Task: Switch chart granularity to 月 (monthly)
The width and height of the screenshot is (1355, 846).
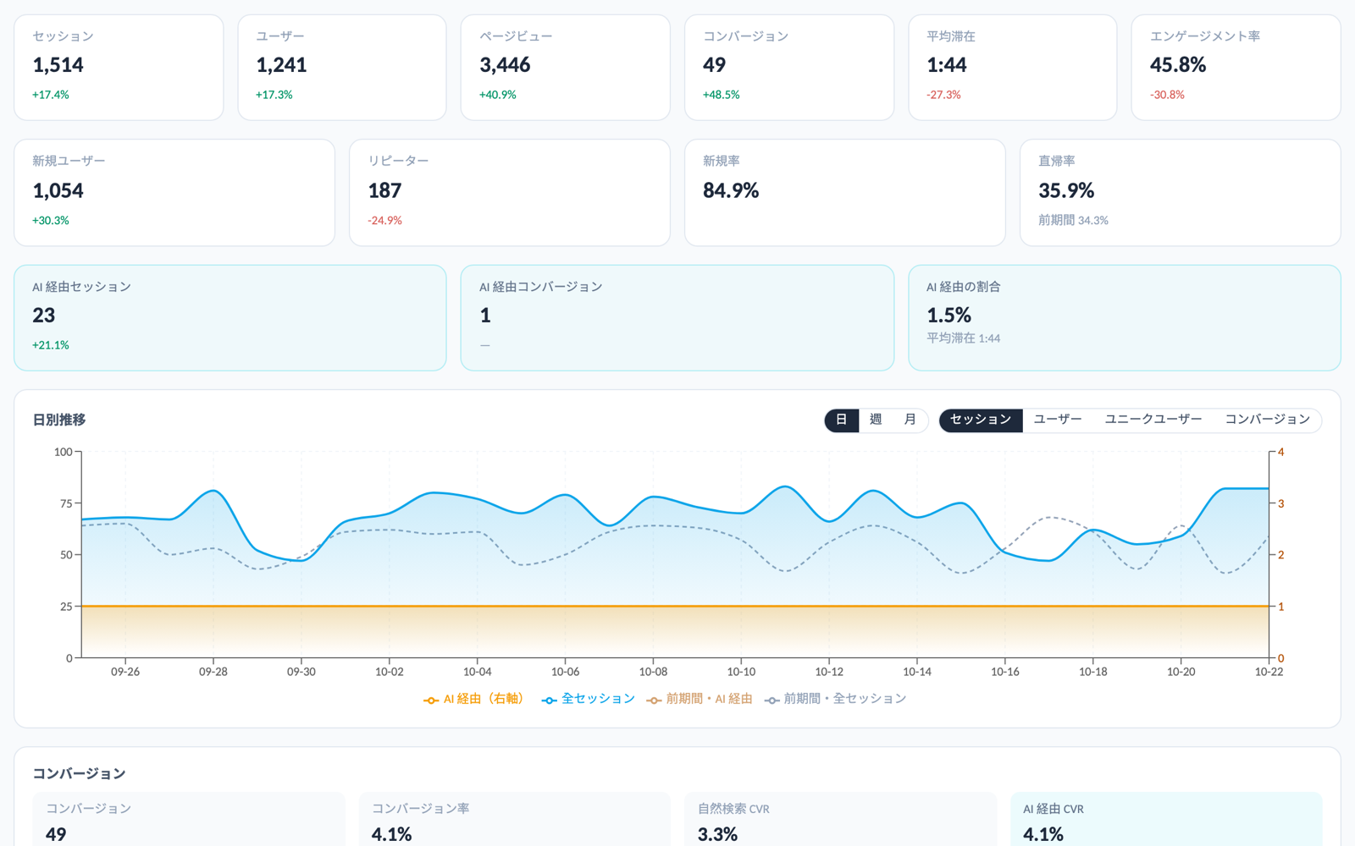Action: pos(910,420)
